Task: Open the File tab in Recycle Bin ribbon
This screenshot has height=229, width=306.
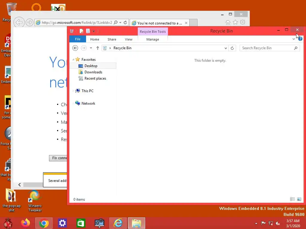Action: coord(77,39)
